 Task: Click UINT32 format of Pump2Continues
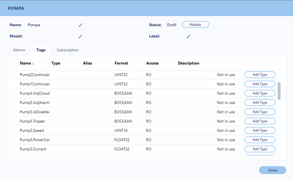click(121, 75)
